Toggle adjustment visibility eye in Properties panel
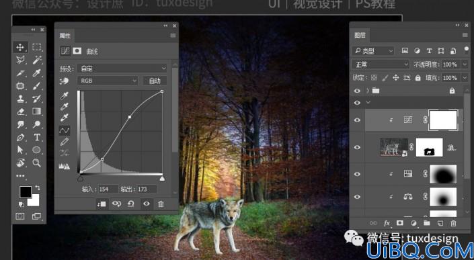 coord(147,204)
